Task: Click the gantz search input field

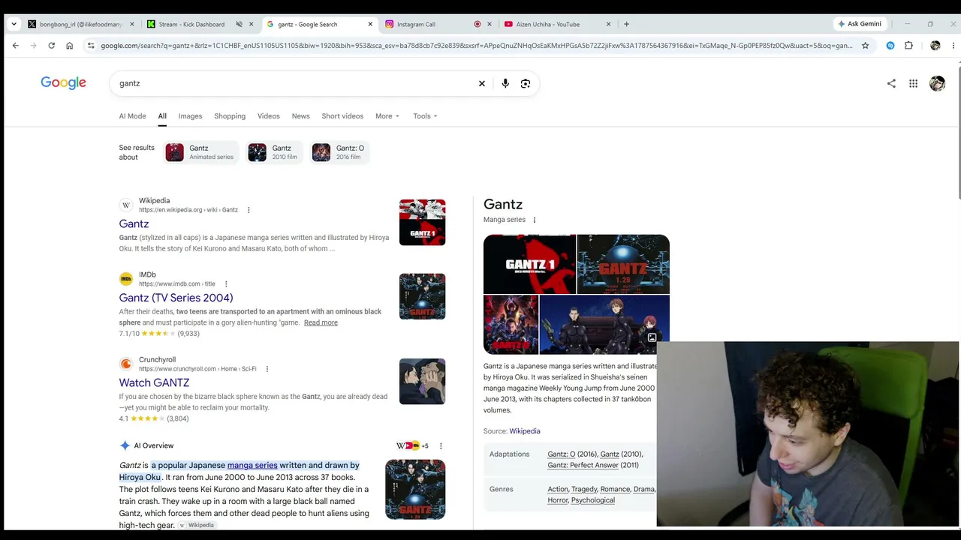Action: pyautogui.click(x=293, y=83)
